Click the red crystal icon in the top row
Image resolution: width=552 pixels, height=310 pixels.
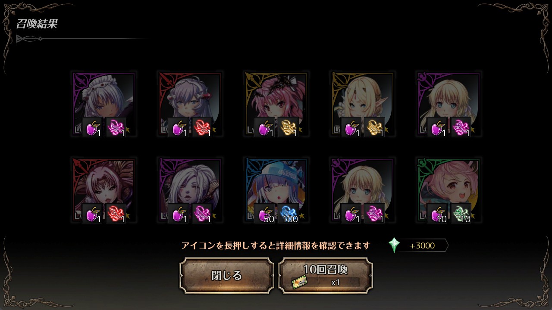click(x=202, y=127)
